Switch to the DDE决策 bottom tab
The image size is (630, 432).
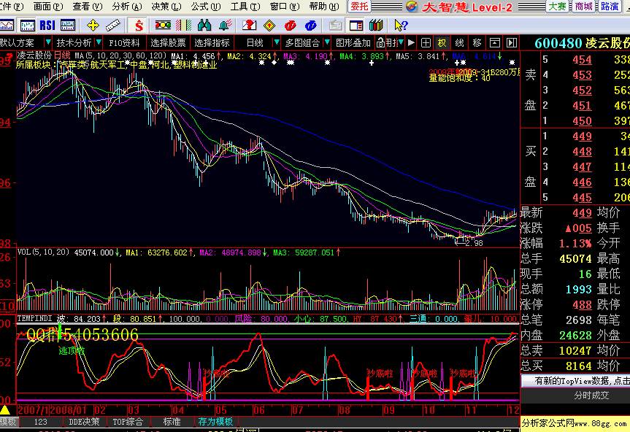(84, 422)
